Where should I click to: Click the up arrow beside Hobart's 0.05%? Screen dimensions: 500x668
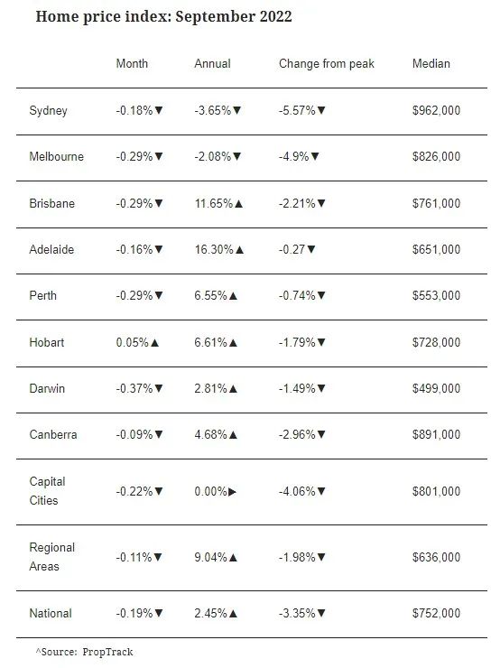coord(154,342)
